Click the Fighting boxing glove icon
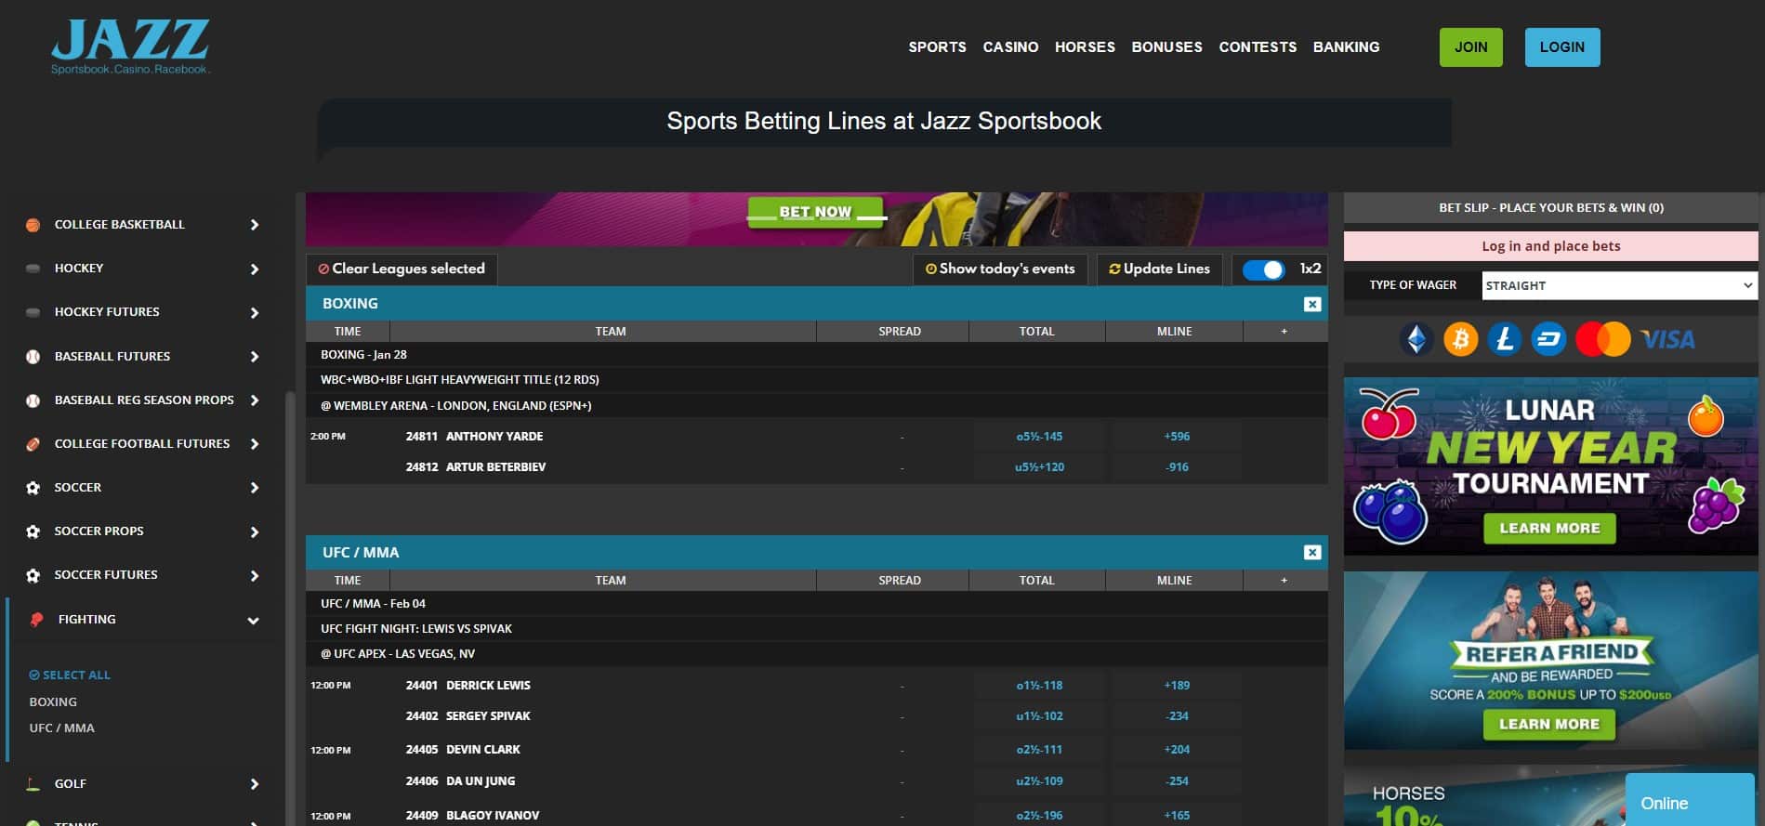This screenshot has width=1765, height=826. tap(36, 620)
